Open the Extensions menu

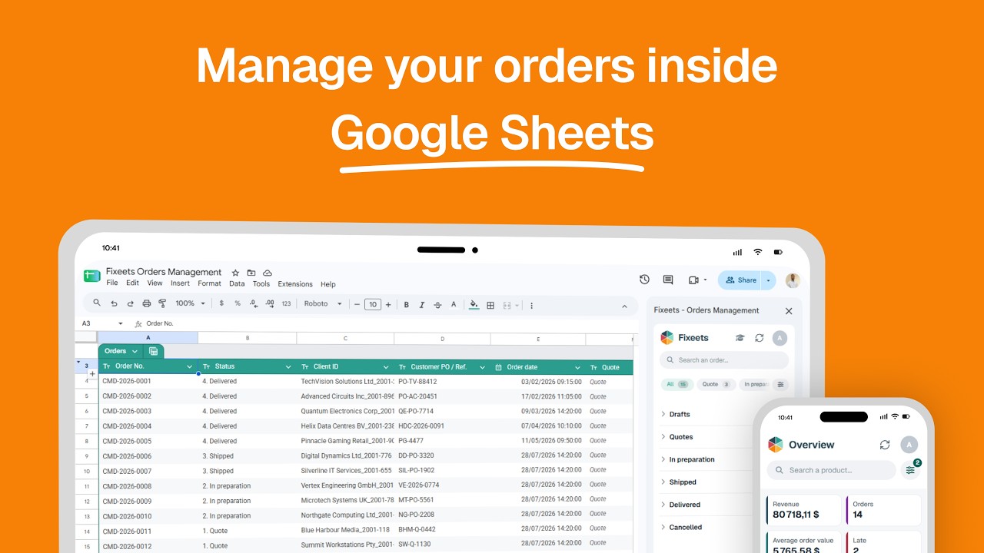point(295,284)
